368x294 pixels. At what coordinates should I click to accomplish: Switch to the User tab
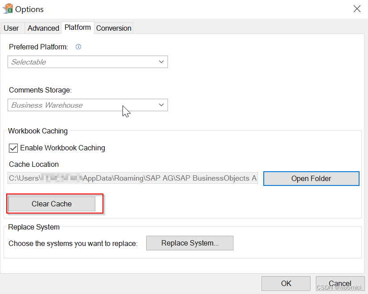click(11, 28)
